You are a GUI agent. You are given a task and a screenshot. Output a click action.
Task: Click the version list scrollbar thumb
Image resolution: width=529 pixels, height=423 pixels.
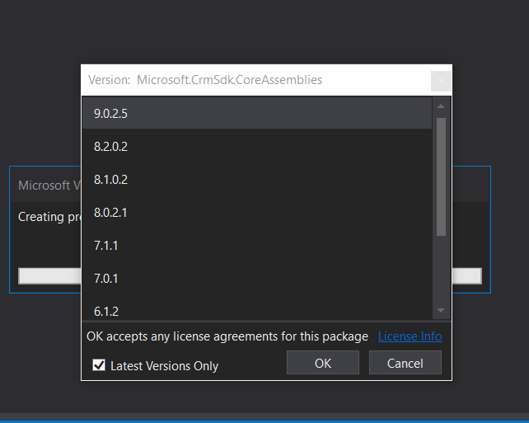coord(441,176)
